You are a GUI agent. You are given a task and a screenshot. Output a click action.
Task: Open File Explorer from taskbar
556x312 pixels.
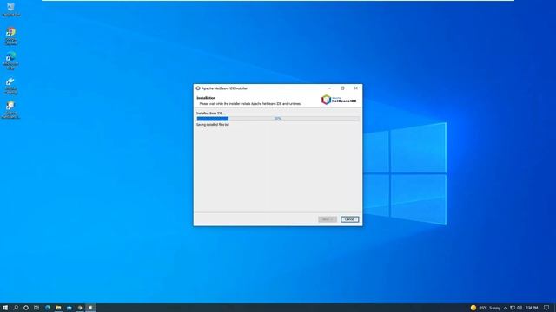click(x=58, y=308)
